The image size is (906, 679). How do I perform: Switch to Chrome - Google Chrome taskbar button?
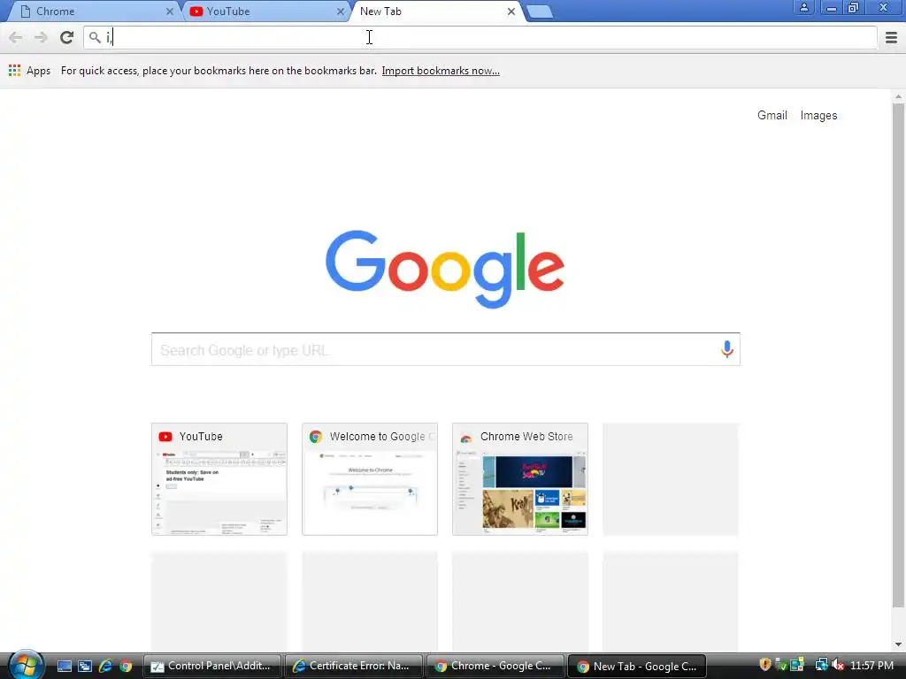tap(495, 666)
